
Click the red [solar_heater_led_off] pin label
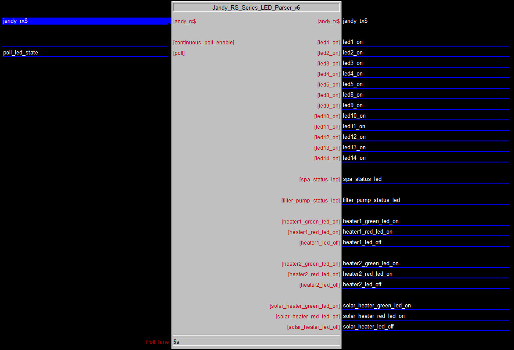[x=314, y=327]
